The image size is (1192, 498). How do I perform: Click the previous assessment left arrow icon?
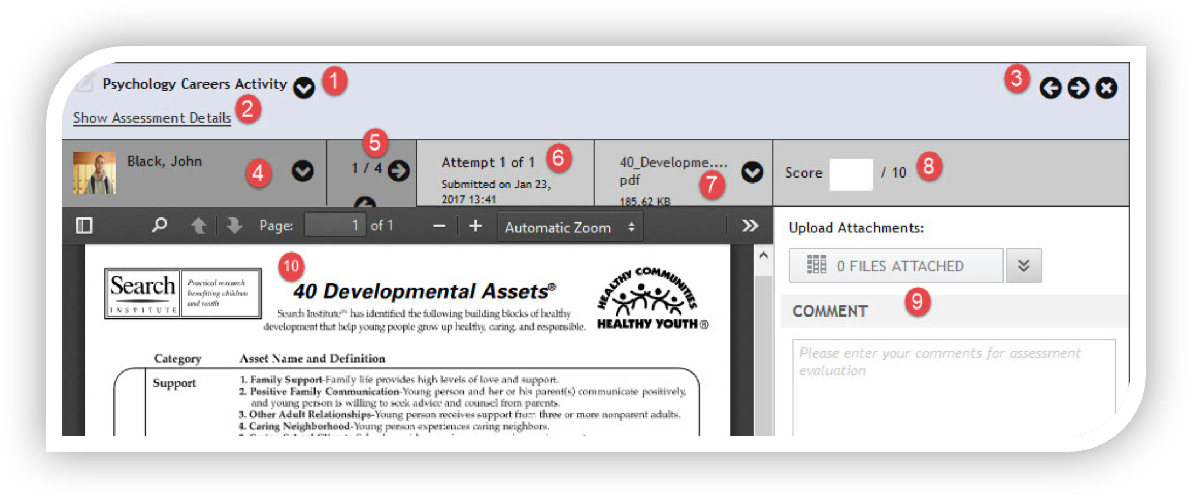coord(1050,88)
